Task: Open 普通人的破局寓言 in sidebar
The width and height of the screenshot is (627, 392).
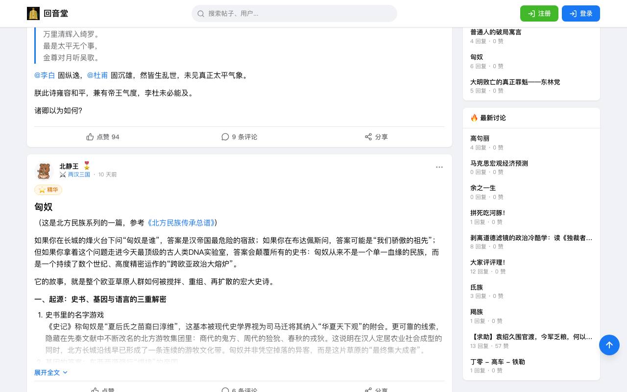Action: coord(496,32)
